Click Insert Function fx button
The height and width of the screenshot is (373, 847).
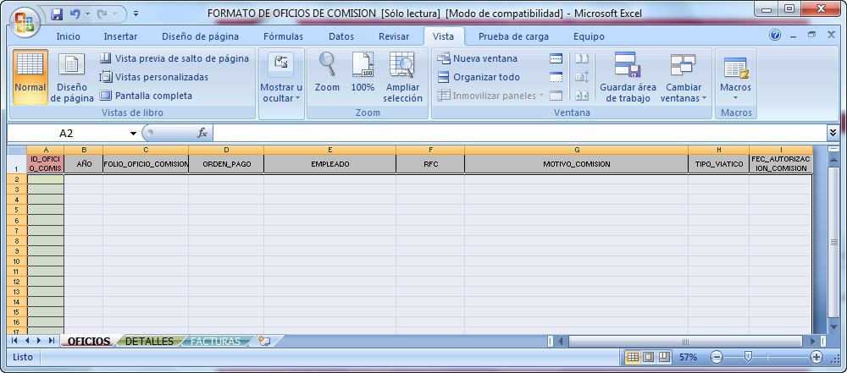tap(202, 133)
